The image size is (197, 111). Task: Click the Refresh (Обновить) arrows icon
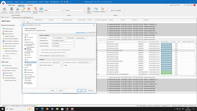(41, 9)
